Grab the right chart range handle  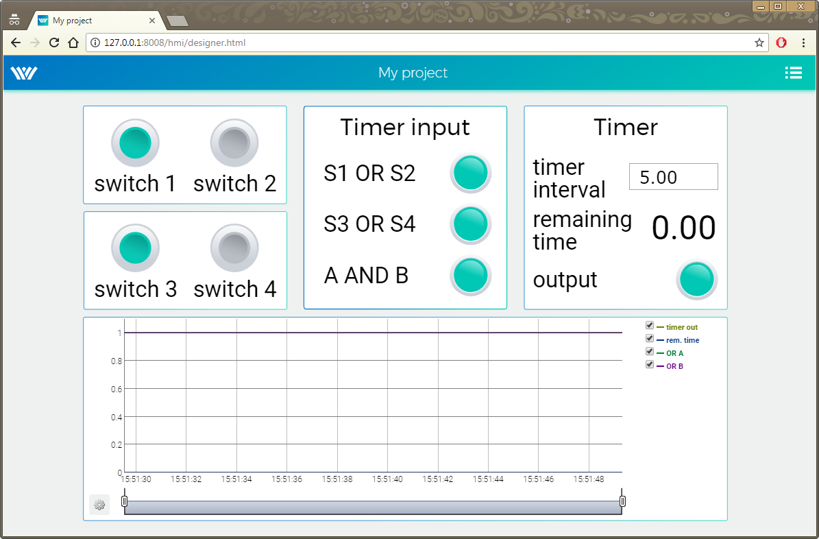622,501
